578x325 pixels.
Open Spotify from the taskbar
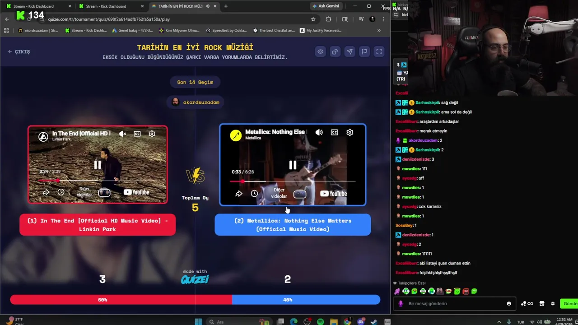320,322
